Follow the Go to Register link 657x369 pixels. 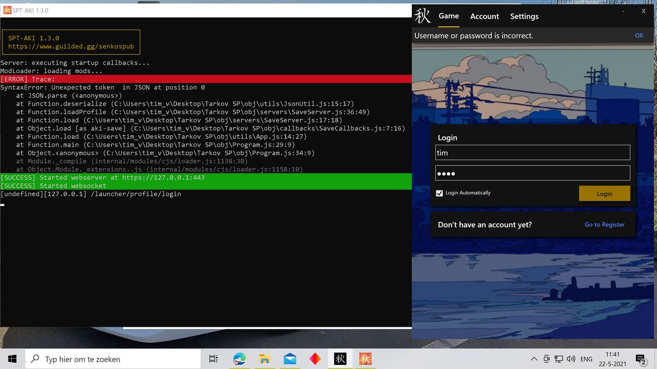(x=605, y=224)
